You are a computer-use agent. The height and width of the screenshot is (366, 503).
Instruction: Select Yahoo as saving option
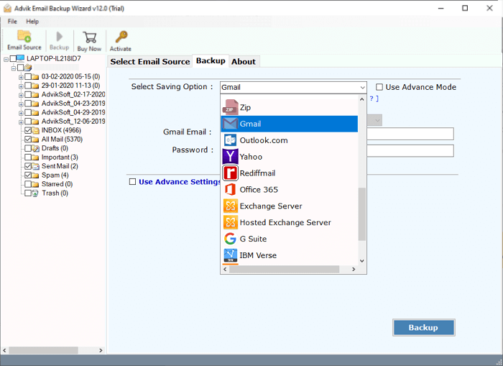[289, 157]
